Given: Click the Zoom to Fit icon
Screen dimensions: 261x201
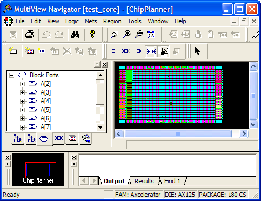Looking at the screenshot, I should (151, 35).
